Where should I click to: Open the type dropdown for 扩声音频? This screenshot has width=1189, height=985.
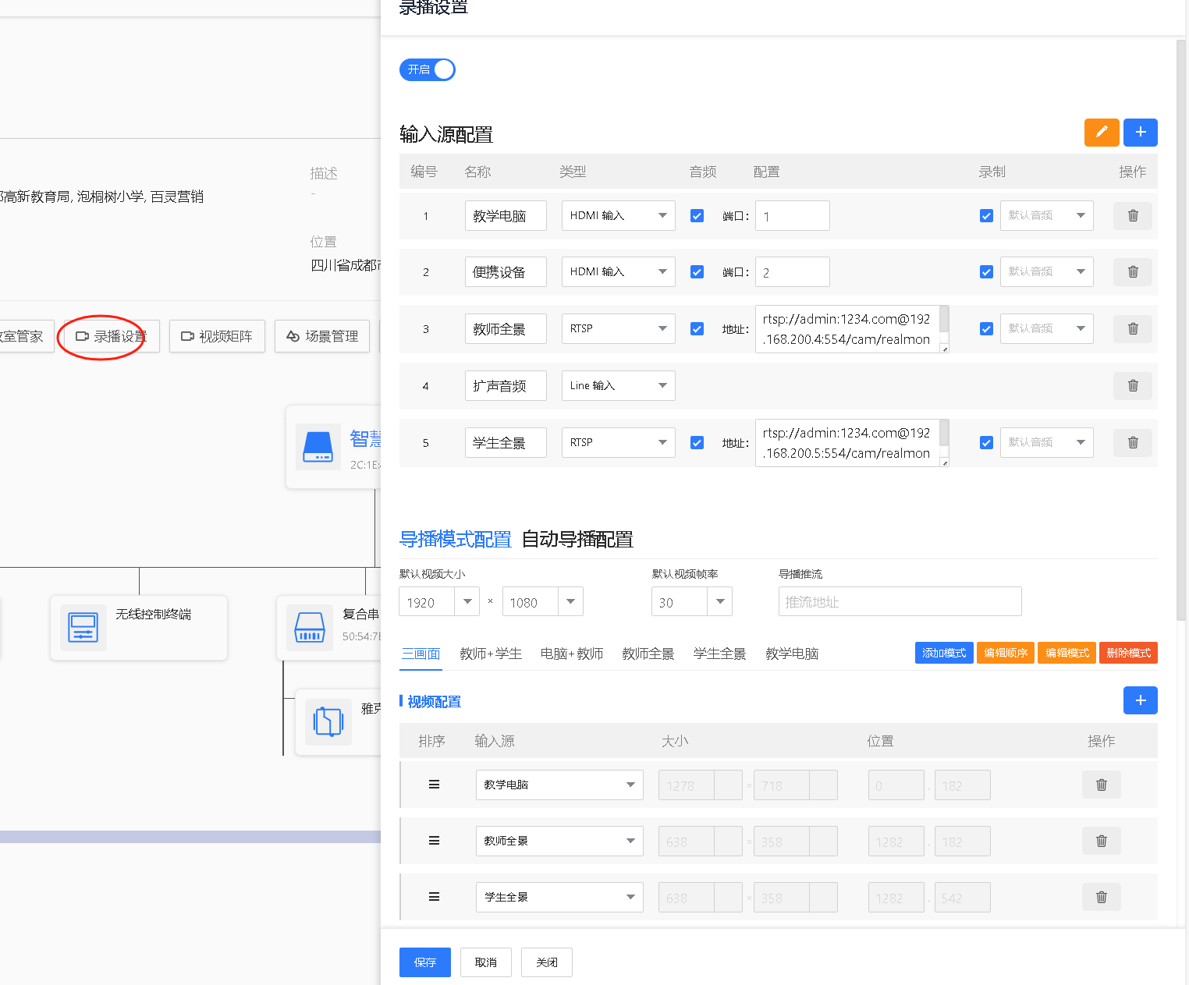pyautogui.click(x=618, y=386)
